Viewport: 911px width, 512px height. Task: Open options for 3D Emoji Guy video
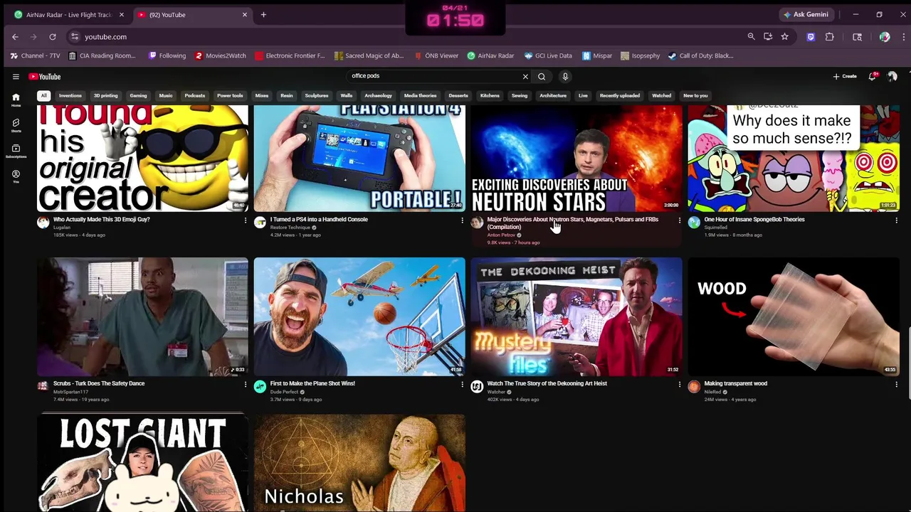click(x=246, y=220)
